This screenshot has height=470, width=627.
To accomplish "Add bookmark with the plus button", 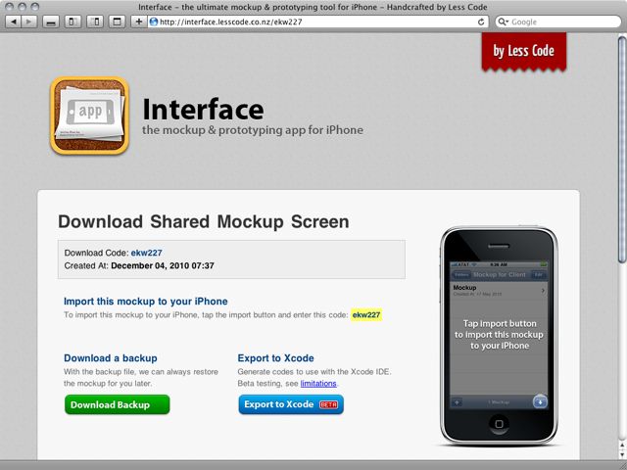I will pyautogui.click(x=139, y=22).
